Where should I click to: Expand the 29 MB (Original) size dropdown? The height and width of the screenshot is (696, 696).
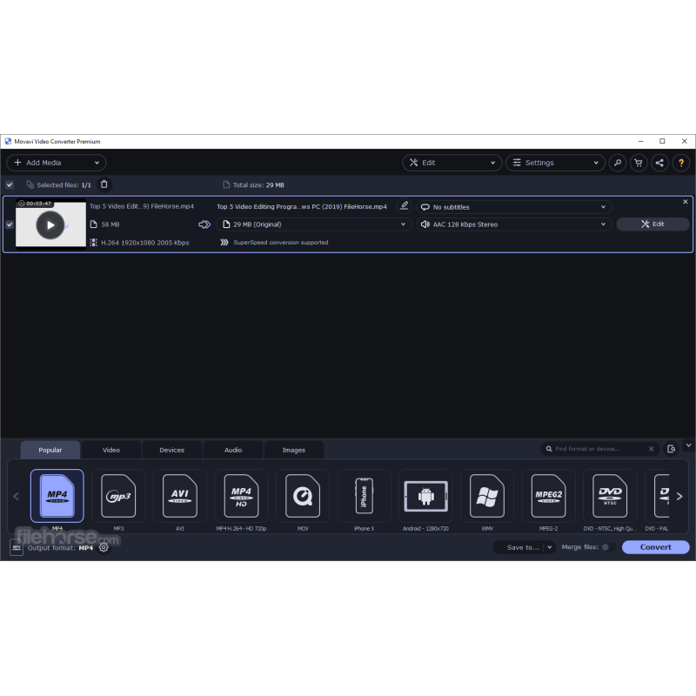click(x=313, y=224)
